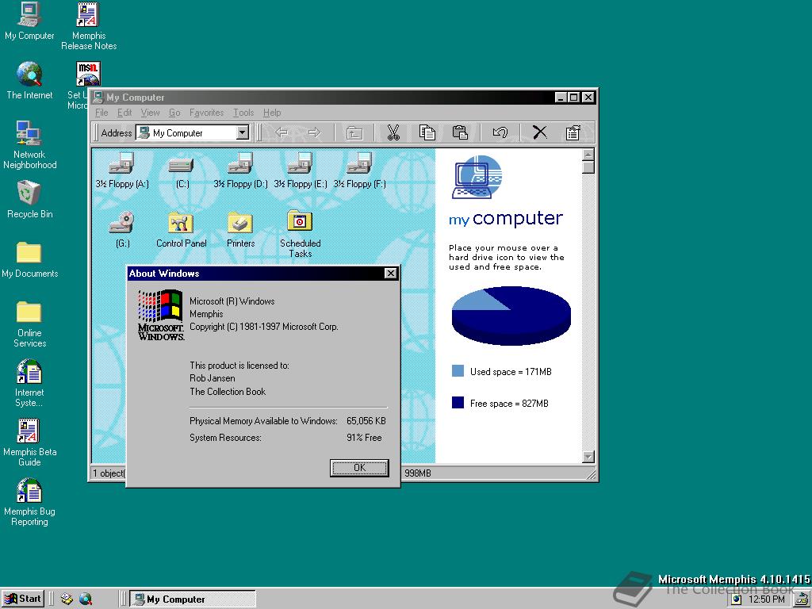The height and width of the screenshot is (609, 812).
Task: Click the Paste clipboard toolbar icon
Action: pos(460,132)
